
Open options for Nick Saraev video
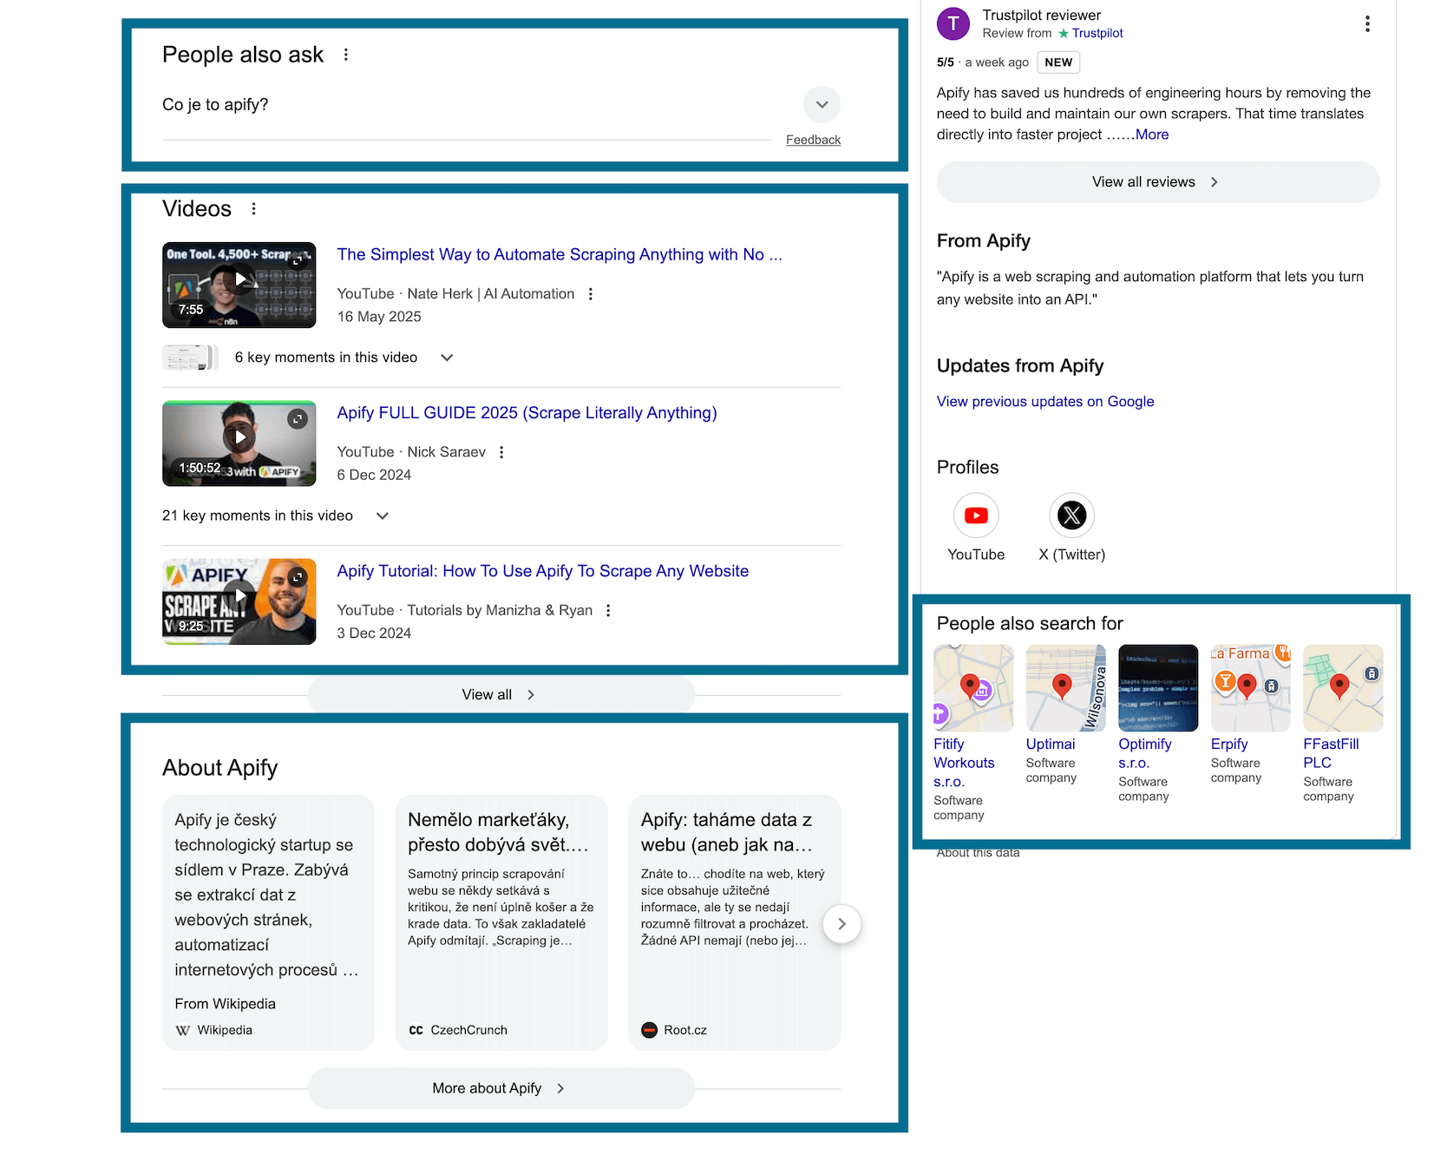click(501, 452)
